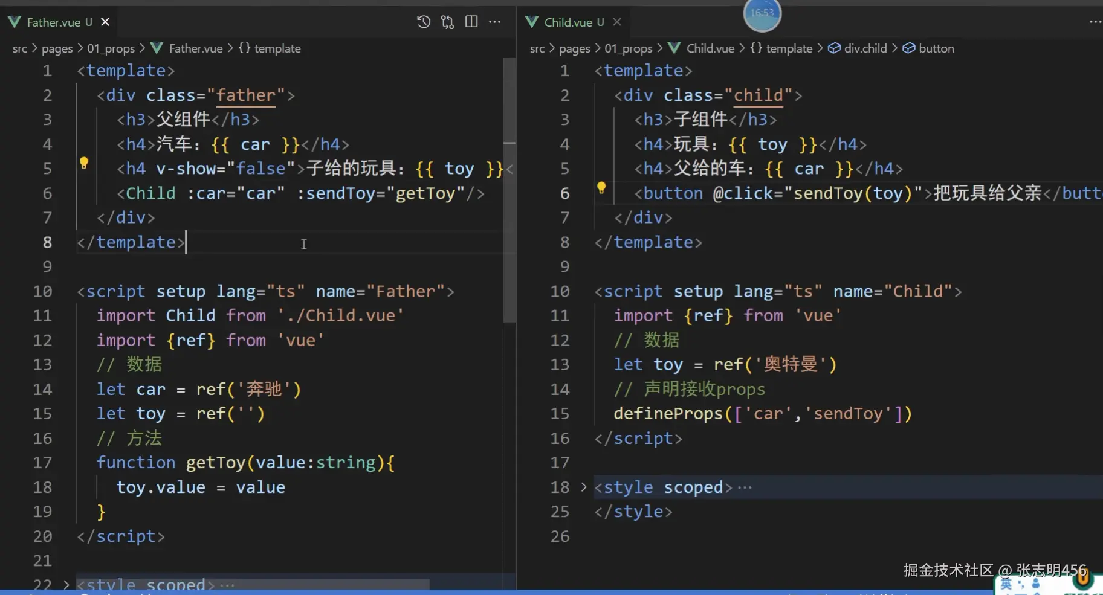This screenshot has height=595, width=1103.
Task: Click the lightbulb on line 6 of Child.vue
Action: [x=601, y=187]
